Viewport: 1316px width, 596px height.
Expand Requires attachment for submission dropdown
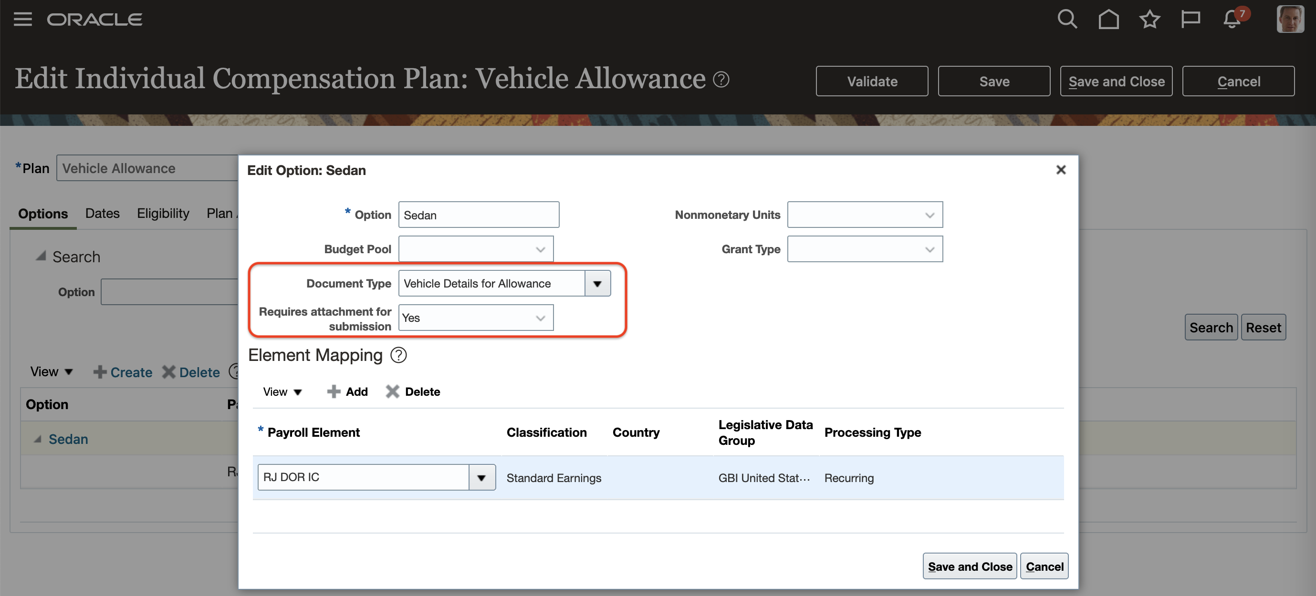[x=540, y=318]
